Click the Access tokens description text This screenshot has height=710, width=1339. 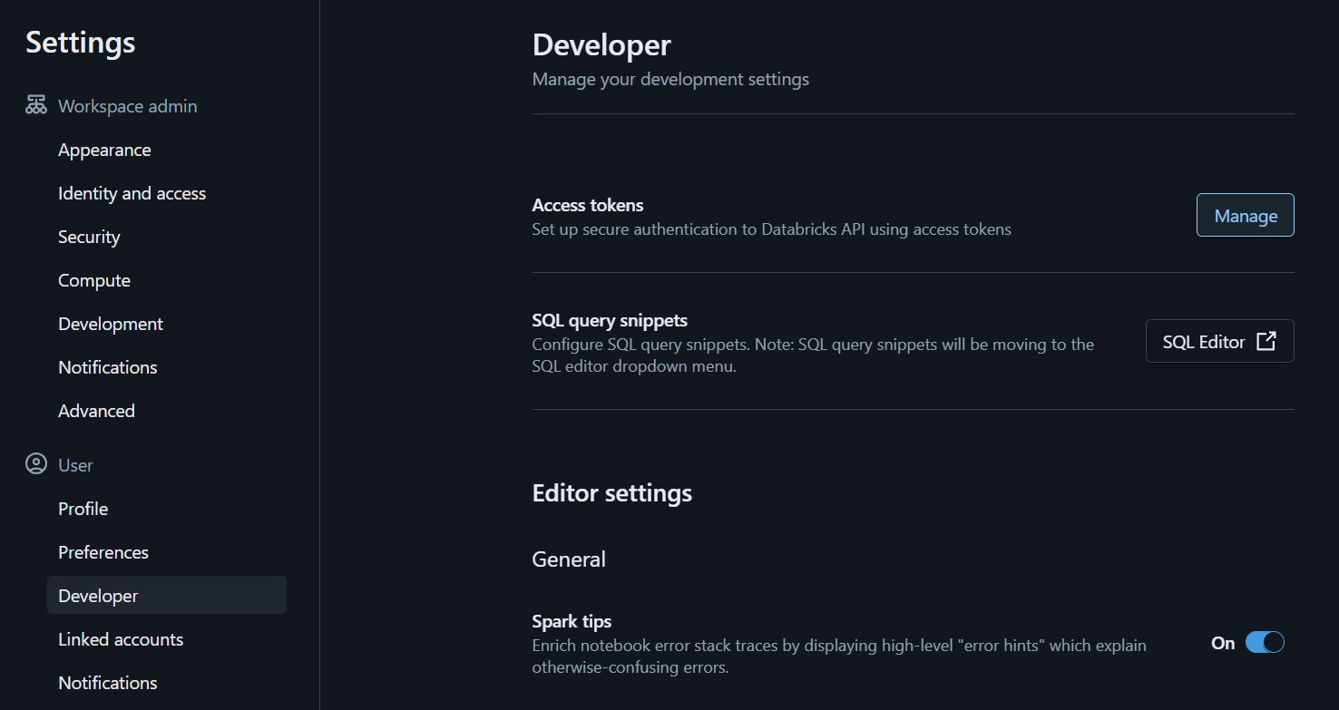[x=771, y=229]
